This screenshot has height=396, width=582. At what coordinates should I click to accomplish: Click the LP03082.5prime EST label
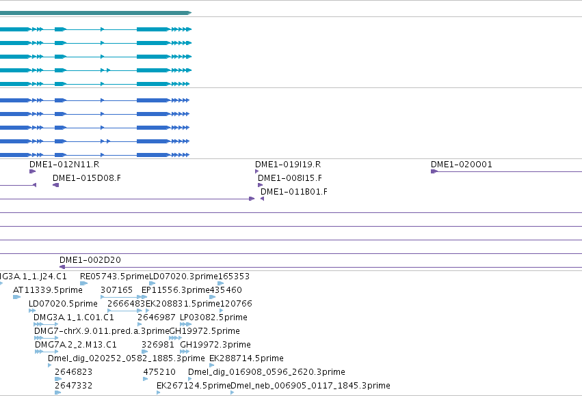213,317
